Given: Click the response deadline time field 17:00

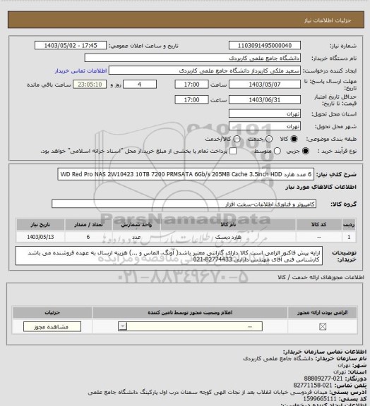Looking at the screenshot, I should coord(192,85).
